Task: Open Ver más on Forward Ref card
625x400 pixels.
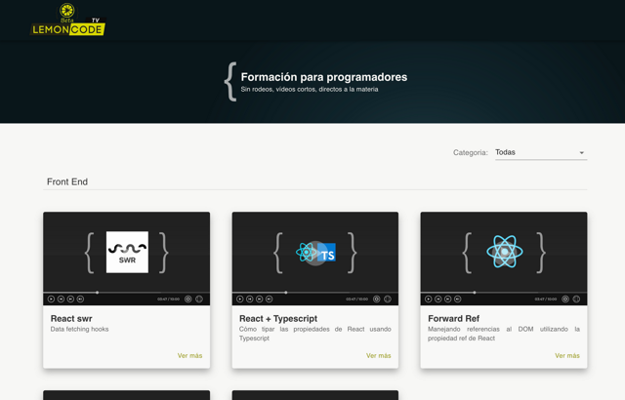Action: [567, 355]
